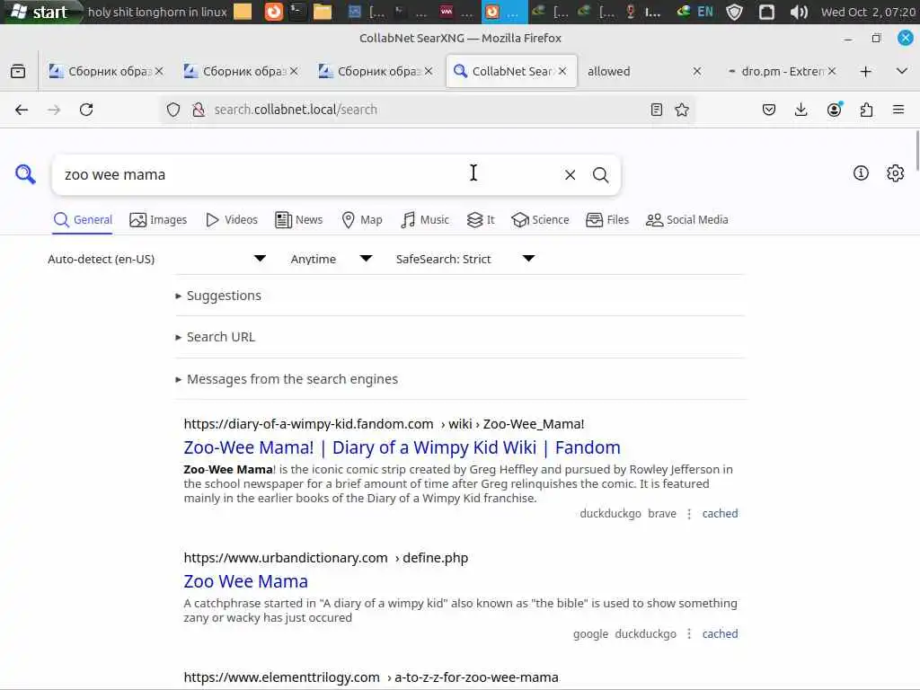The height and width of the screenshot is (690, 920).
Task: Open cached link of urbandictionary result
Action: [x=720, y=633]
